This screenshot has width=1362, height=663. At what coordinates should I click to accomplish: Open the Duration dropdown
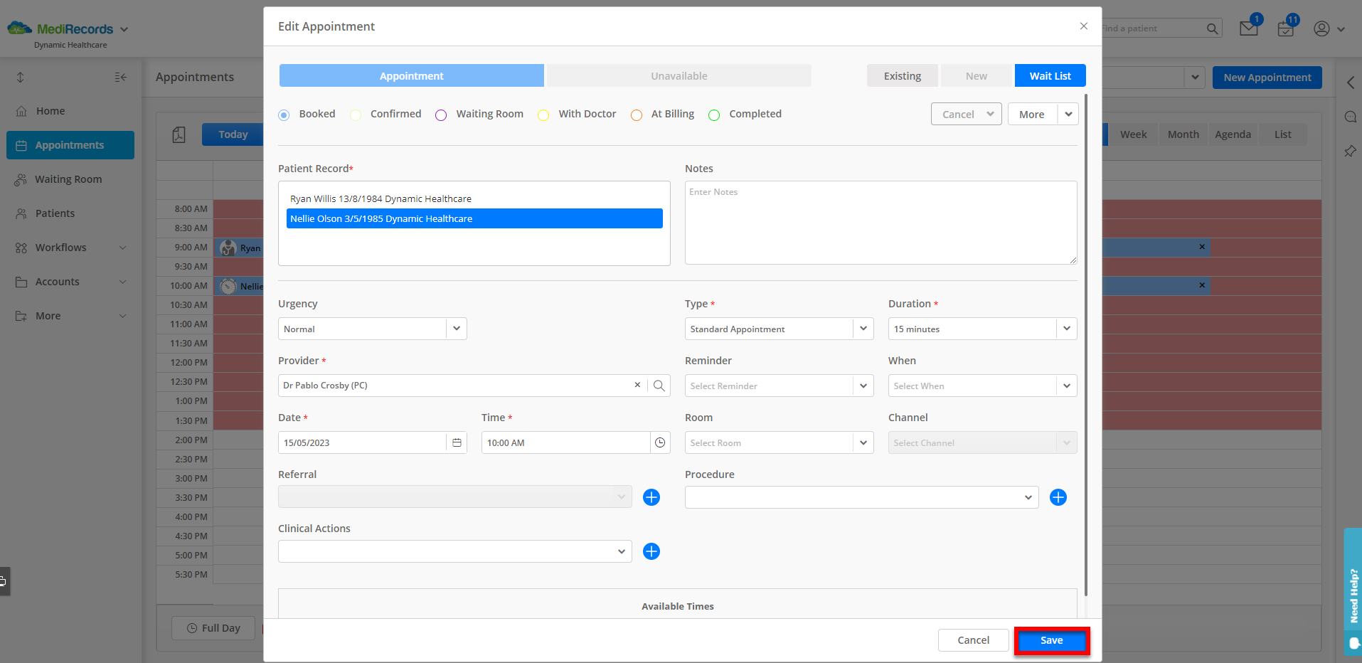click(x=1067, y=329)
